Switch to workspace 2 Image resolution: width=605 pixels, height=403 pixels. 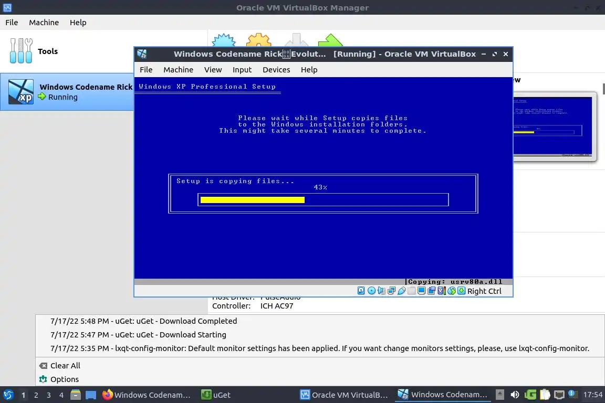36,395
